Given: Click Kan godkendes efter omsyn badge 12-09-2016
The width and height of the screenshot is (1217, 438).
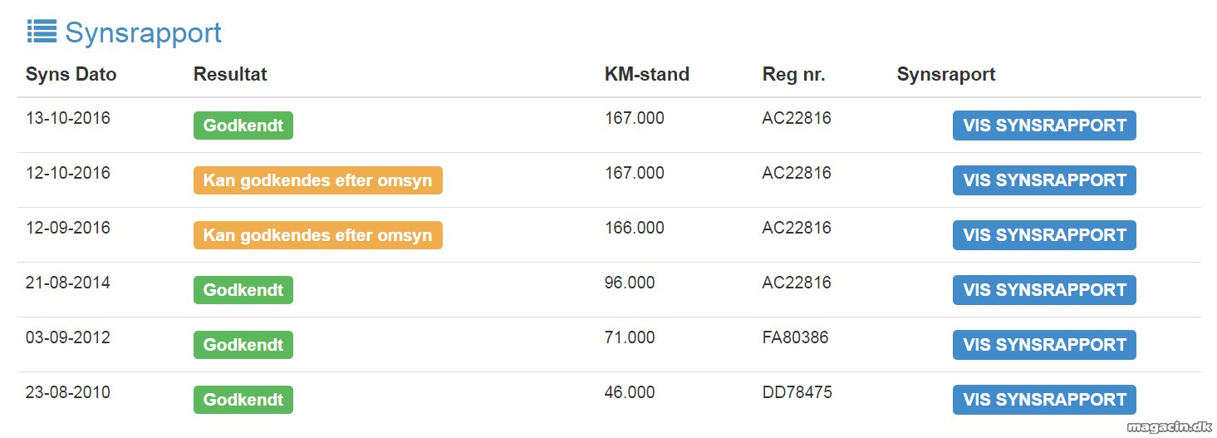Looking at the screenshot, I should coord(318,235).
